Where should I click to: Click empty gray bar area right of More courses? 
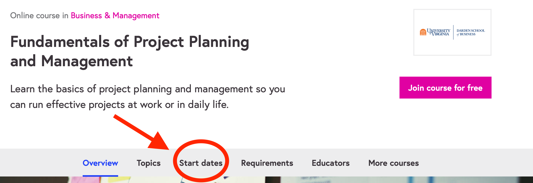475,163
